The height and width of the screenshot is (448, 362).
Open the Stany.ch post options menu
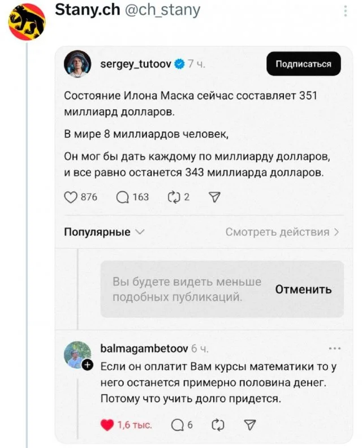point(346,11)
